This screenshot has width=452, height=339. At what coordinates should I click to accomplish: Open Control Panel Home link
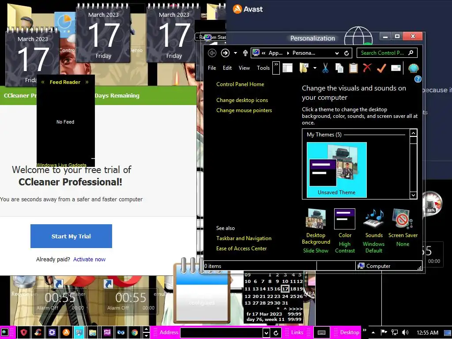[x=240, y=84]
